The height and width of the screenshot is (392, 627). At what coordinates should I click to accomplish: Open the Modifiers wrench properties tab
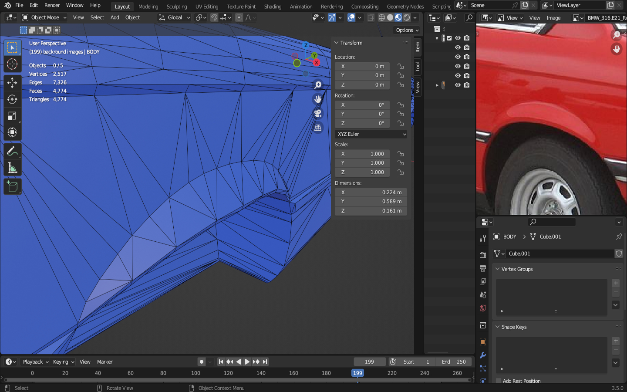coord(483,355)
